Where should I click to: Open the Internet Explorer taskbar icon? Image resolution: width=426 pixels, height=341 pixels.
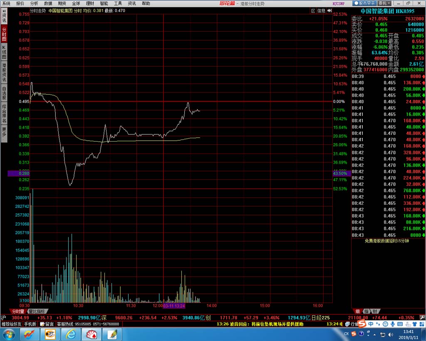click(x=71, y=334)
